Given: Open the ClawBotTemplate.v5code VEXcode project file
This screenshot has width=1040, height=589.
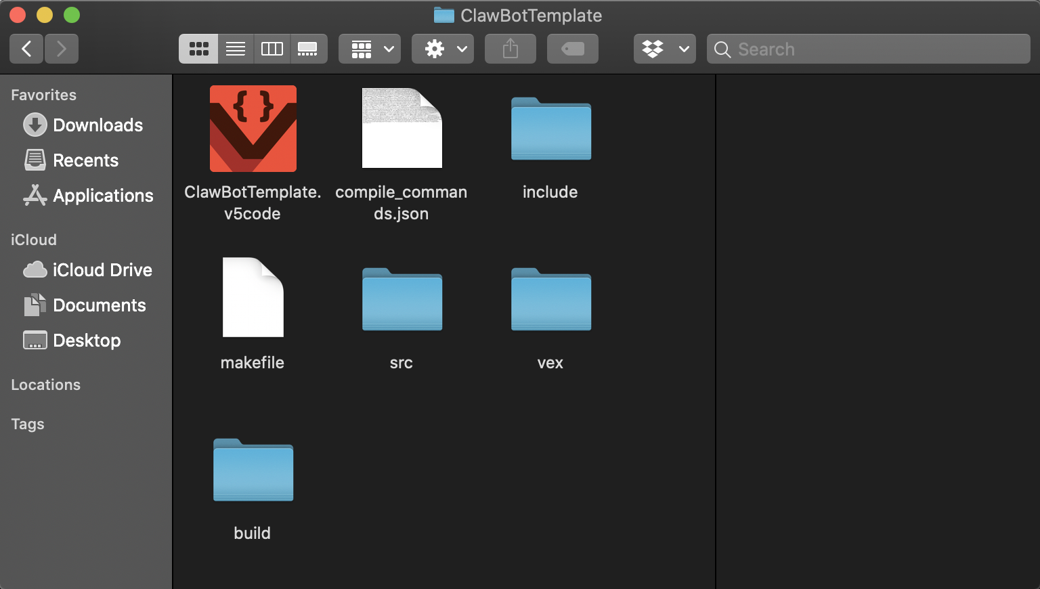Looking at the screenshot, I should pos(253,129).
